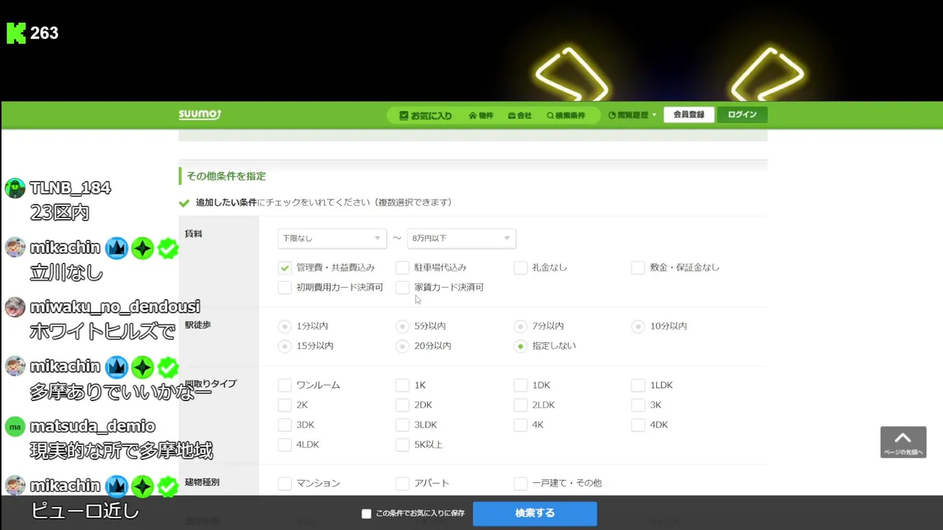Check 初期費用カード決済可 checkbox
Image resolution: width=943 pixels, height=530 pixels.
pos(285,288)
